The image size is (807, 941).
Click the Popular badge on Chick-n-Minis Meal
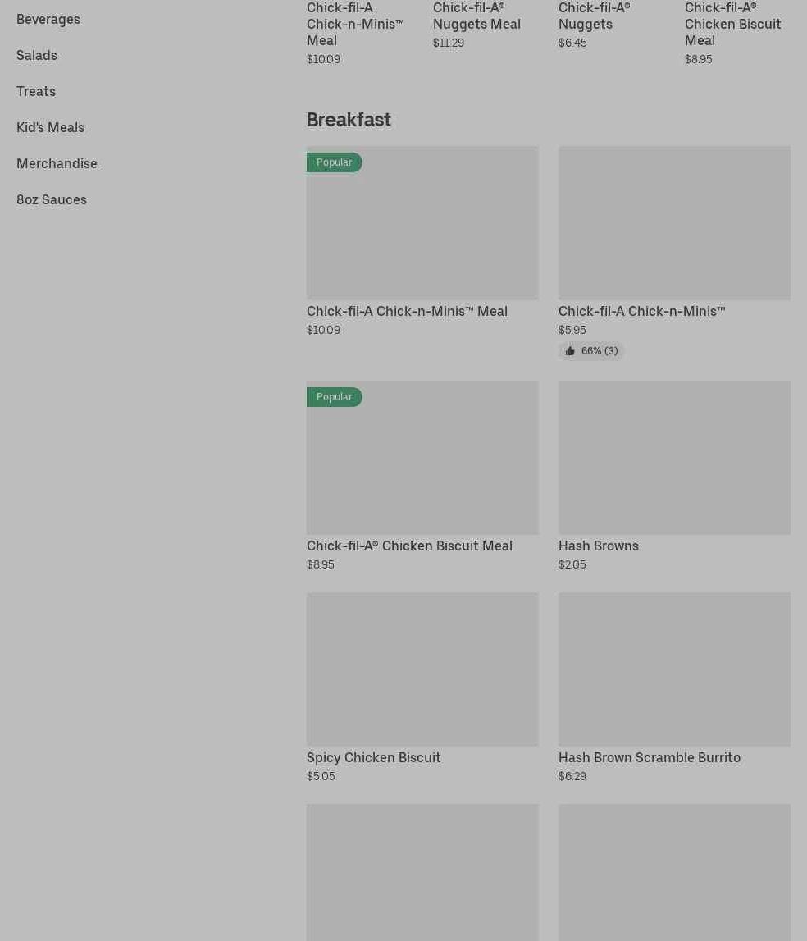335,162
